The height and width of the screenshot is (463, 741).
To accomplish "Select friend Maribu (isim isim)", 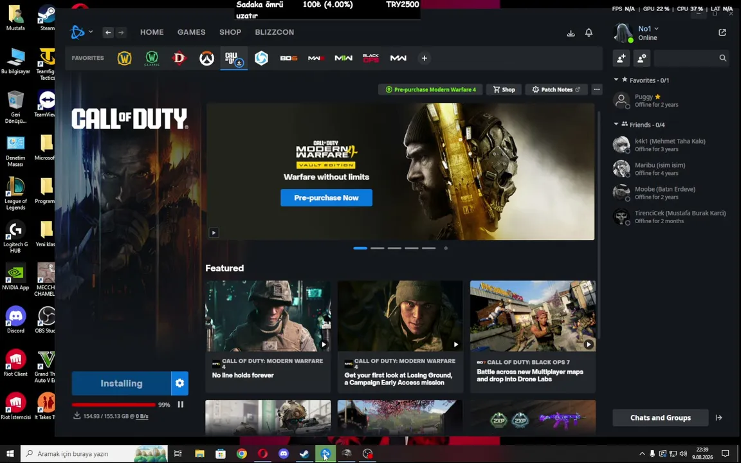I will click(670, 168).
